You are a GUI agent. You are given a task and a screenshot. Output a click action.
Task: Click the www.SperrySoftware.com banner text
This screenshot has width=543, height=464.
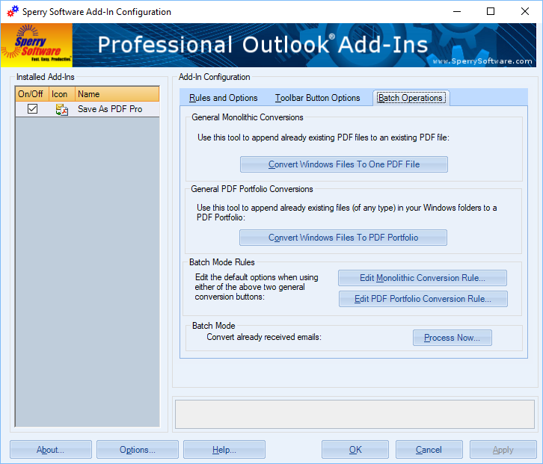tap(482, 61)
